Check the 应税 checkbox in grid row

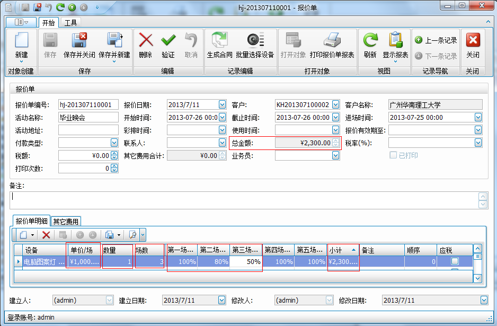[x=455, y=261]
